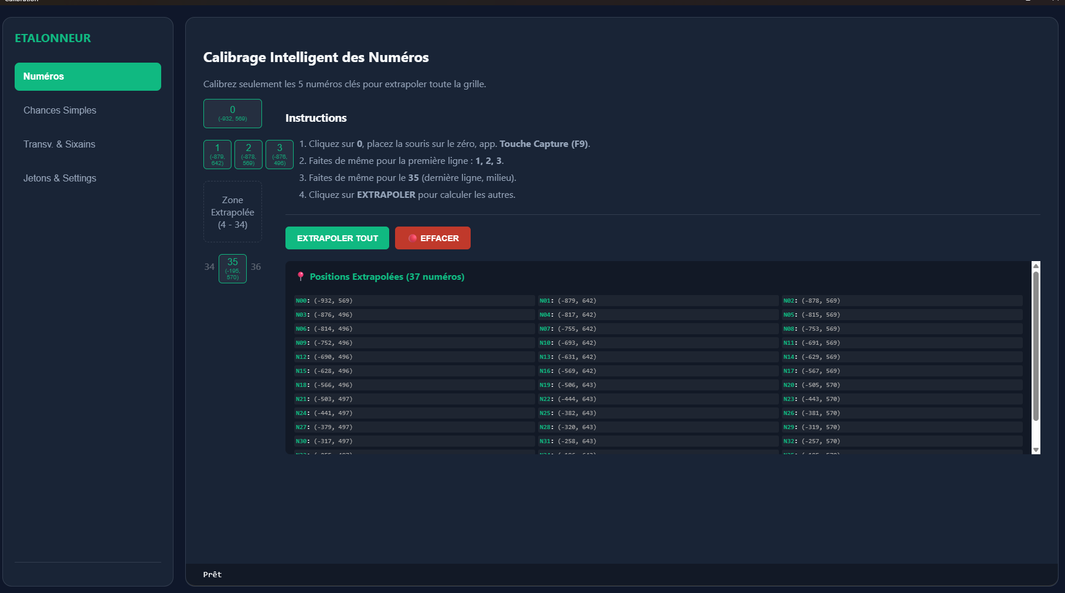
Task: Click the scrollbar up arrow of positions list
Action: [1035, 266]
